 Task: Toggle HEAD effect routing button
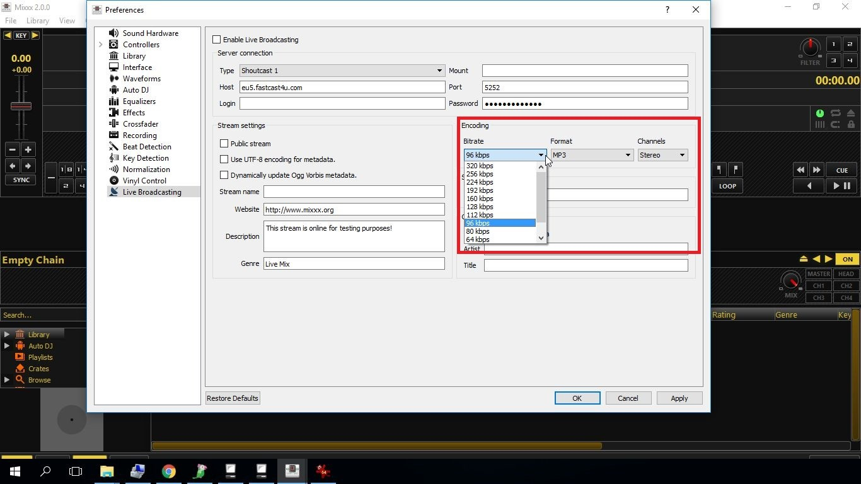pyautogui.click(x=846, y=274)
